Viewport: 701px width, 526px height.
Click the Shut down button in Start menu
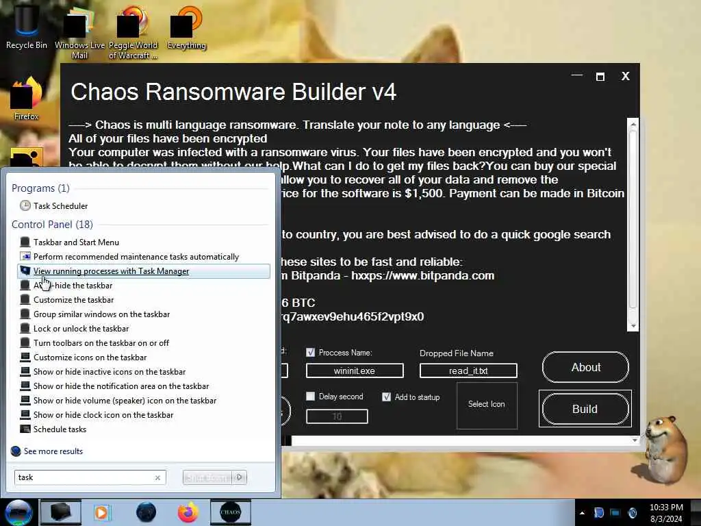tap(208, 477)
